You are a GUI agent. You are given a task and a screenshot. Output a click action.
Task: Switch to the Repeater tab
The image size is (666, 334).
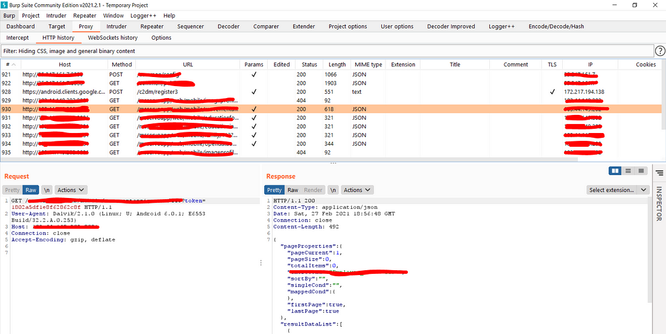[x=152, y=26]
